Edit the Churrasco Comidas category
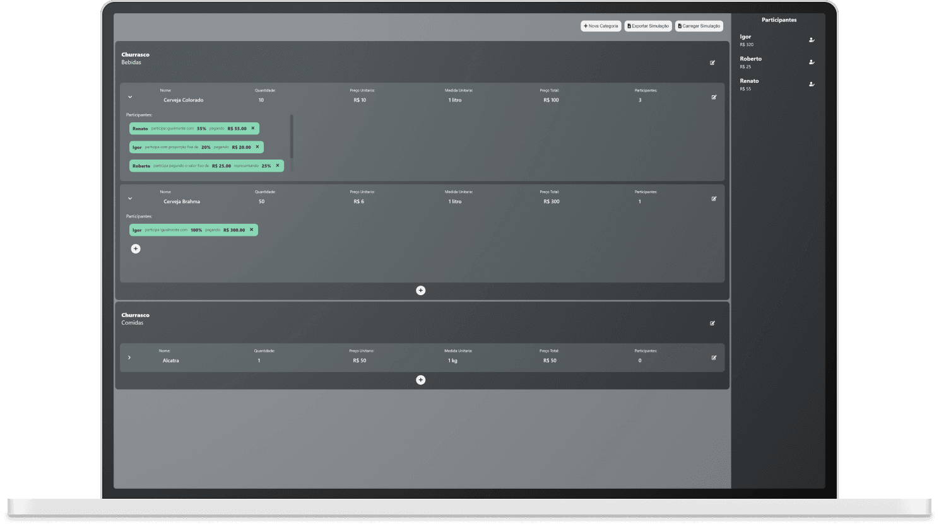Viewport: 939px width, 524px height. click(712, 323)
